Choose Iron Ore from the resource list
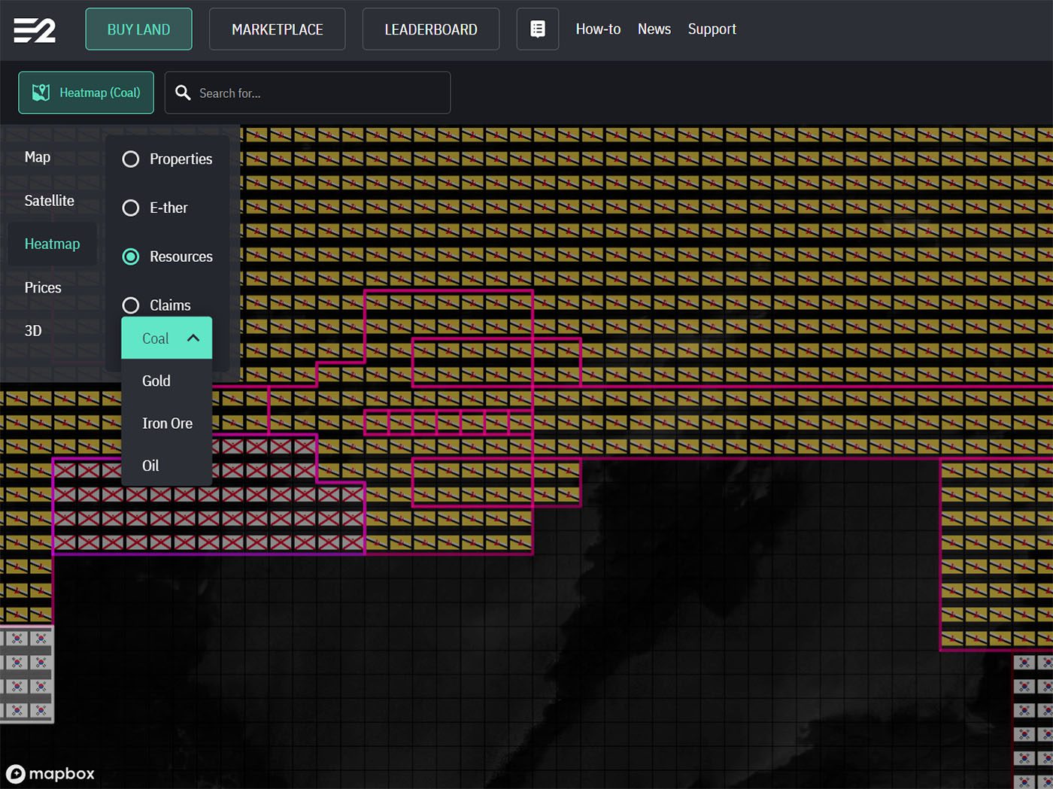Screen dimensions: 1053x789 pos(167,423)
